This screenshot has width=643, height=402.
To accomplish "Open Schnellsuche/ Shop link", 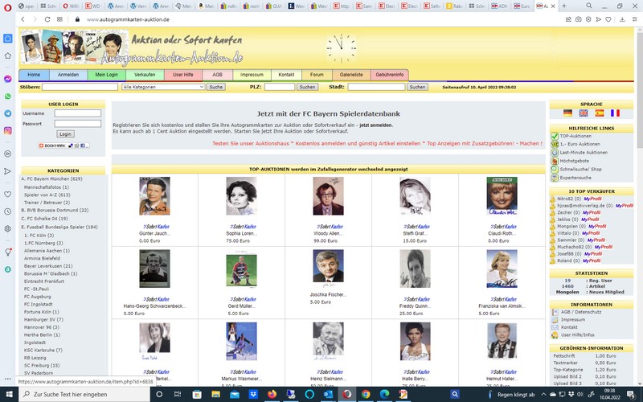I will click(580, 170).
